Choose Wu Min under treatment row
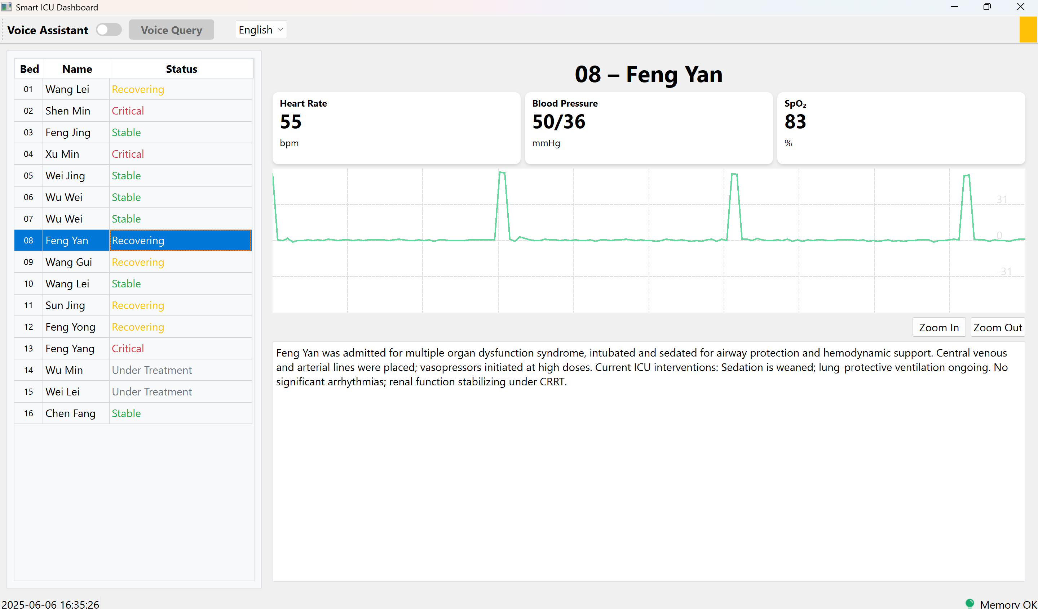The height and width of the screenshot is (609, 1038). pyautogui.click(x=64, y=370)
